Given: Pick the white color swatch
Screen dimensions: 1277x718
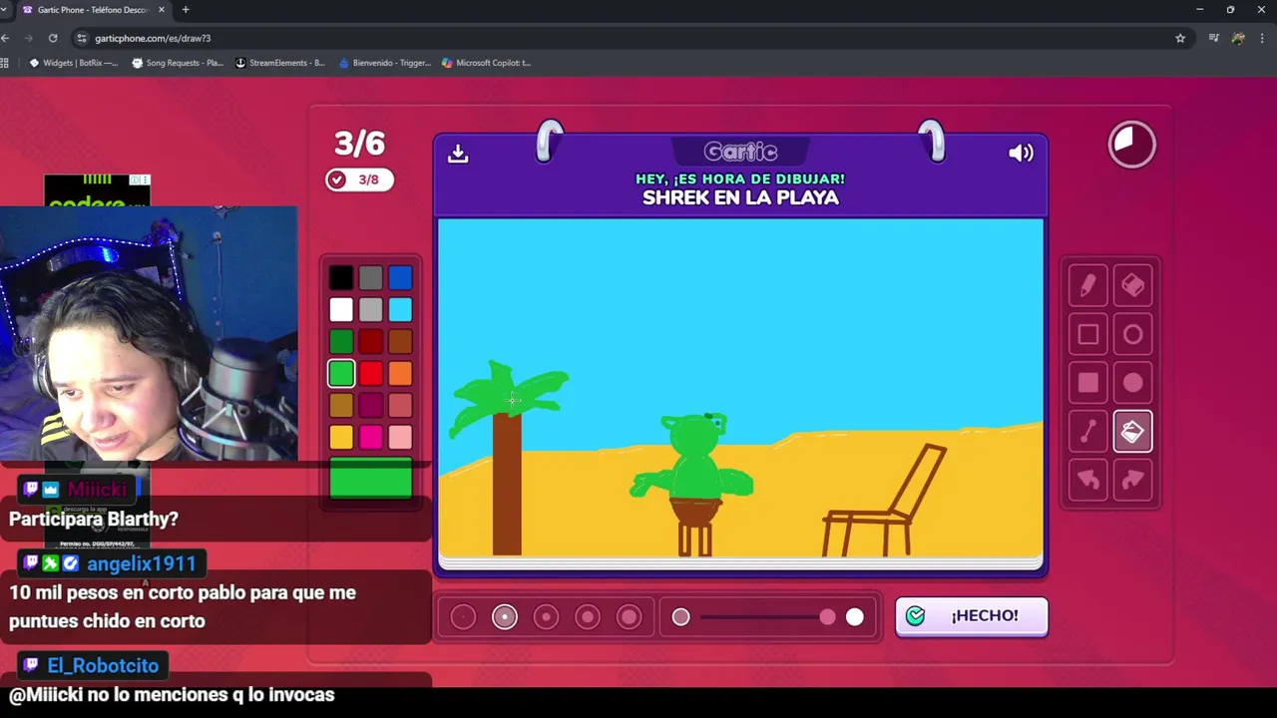Looking at the screenshot, I should click(341, 309).
